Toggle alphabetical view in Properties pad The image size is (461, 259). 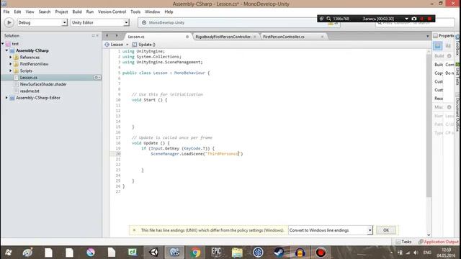(448, 46)
